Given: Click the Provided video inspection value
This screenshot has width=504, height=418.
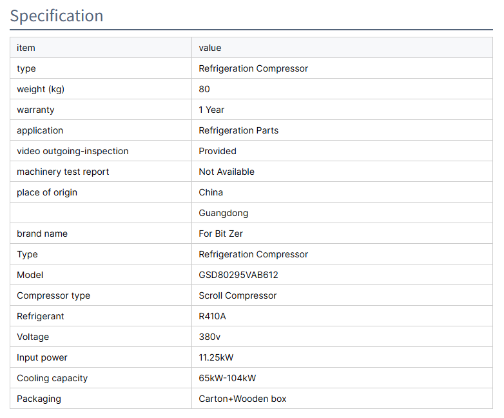Looking at the screenshot, I should [x=218, y=151].
